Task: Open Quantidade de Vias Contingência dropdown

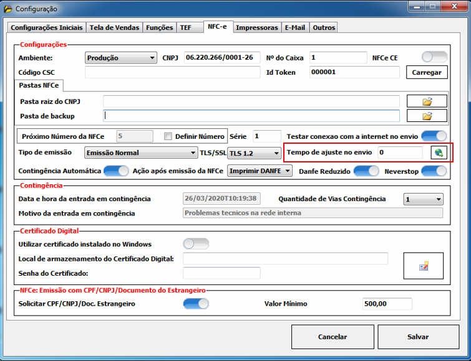Action: click(x=423, y=199)
